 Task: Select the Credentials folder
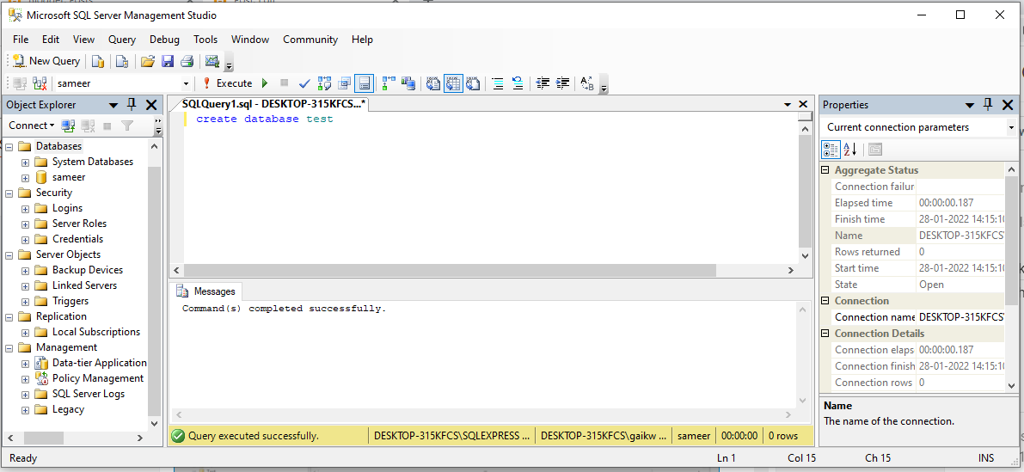tap(77, 239)
